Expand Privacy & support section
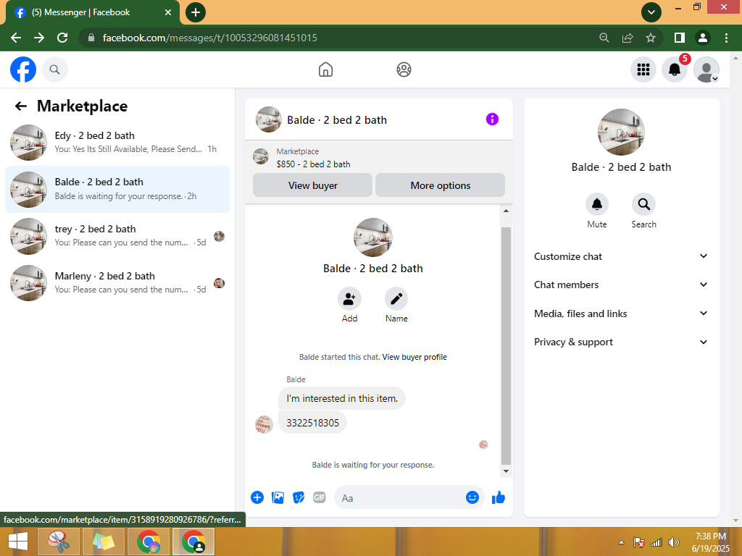This screenshot has height=556, width=742. [621, 342]
